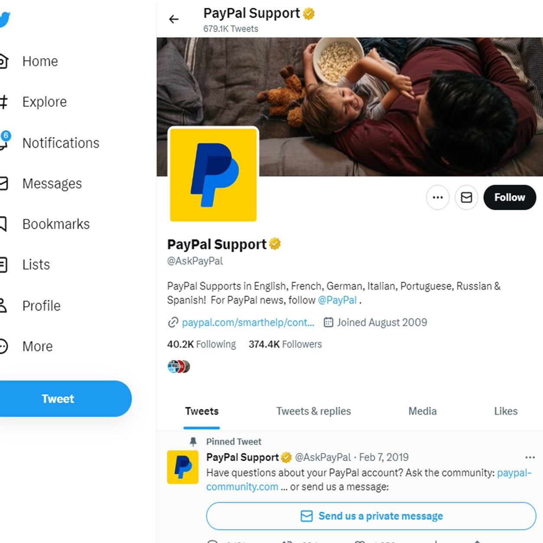Follow the PayPal Support account

tap(510, 198)
